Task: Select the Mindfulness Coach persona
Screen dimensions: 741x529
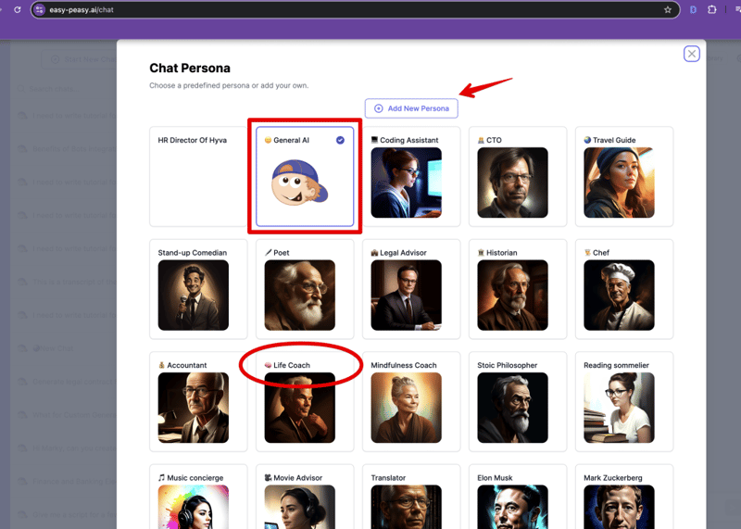Action: pyautogui.click(x=406, y=408)
